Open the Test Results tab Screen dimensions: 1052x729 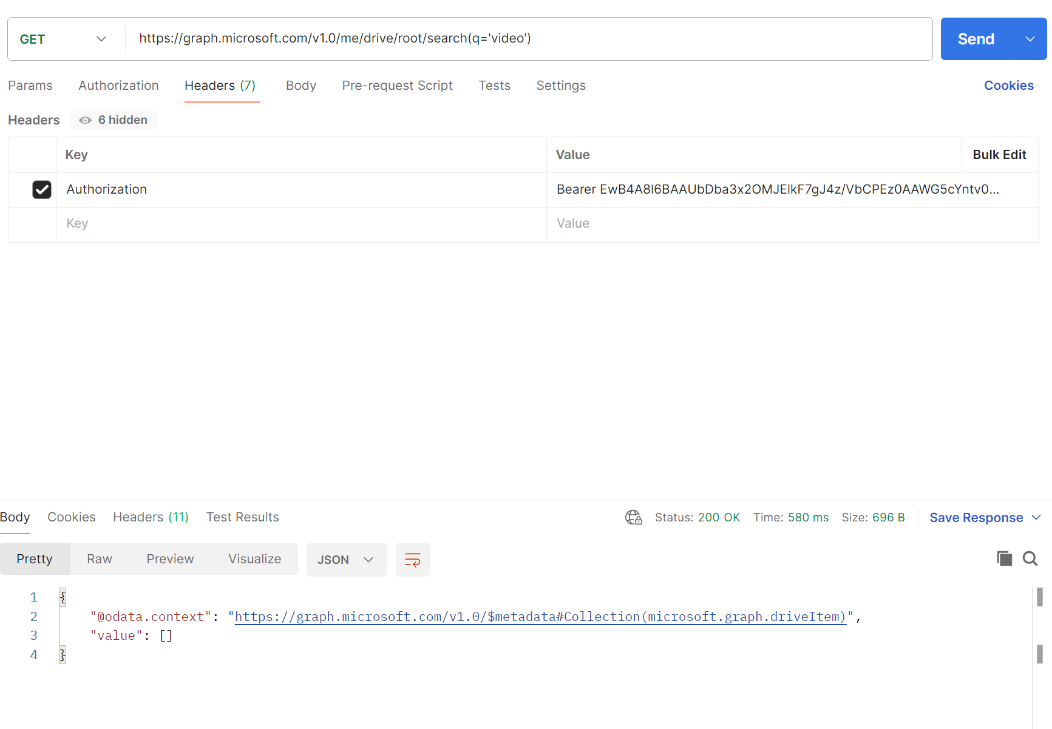243,517
